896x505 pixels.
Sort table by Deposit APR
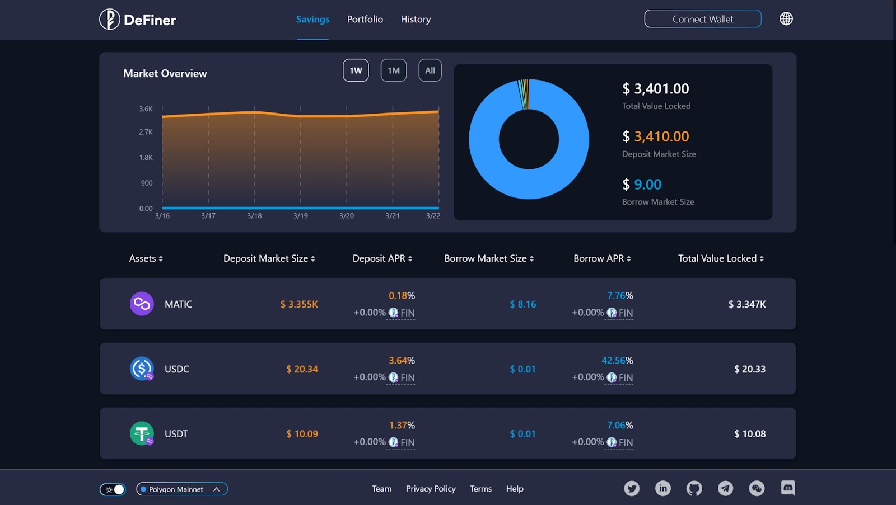382,258
